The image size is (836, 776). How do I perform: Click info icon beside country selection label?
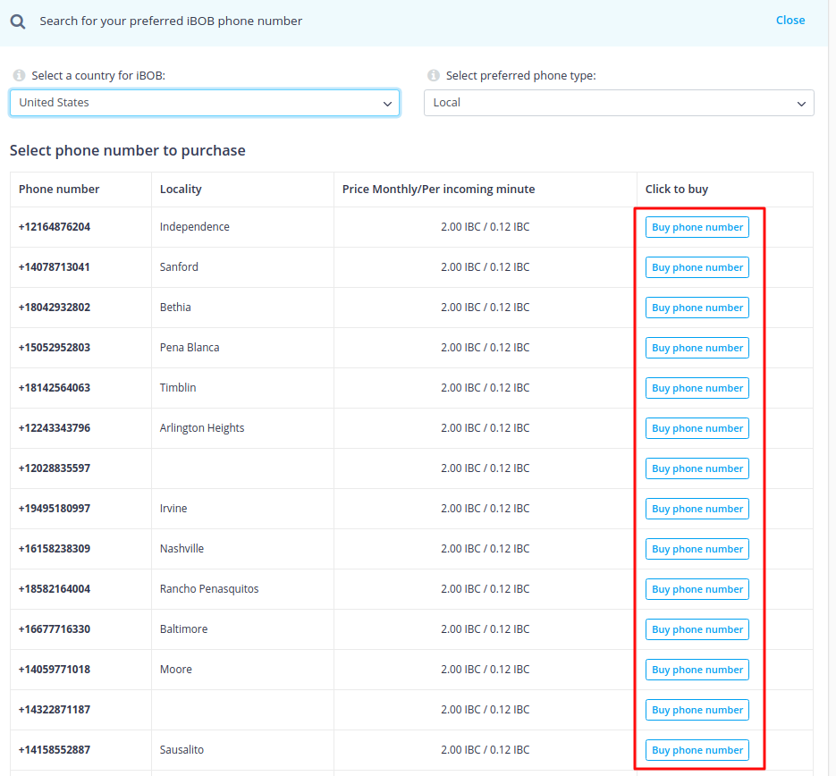19,76
